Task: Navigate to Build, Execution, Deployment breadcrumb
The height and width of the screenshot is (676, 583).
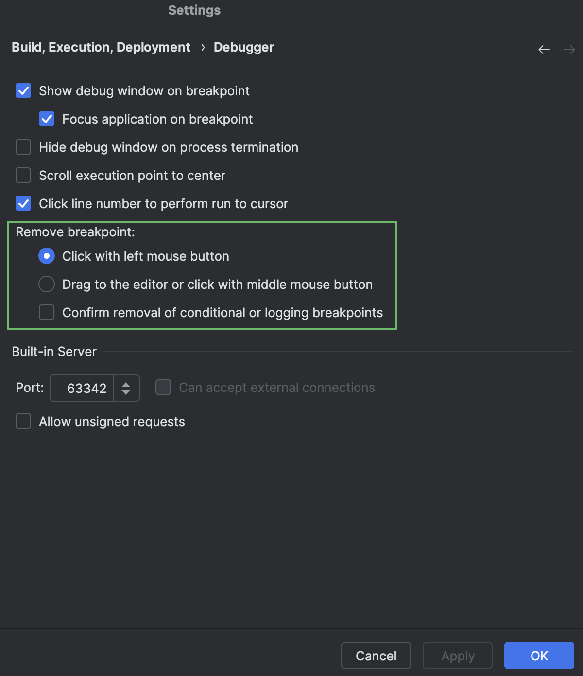Action: tap(101, 47)
